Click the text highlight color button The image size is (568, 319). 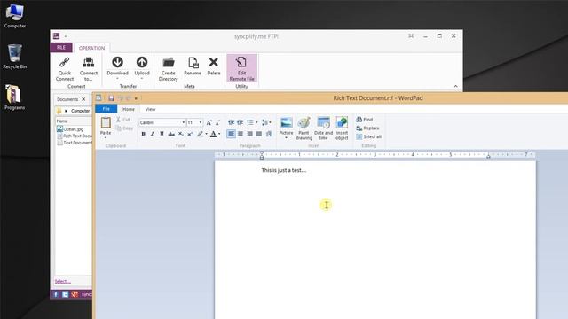pos(200,134)
